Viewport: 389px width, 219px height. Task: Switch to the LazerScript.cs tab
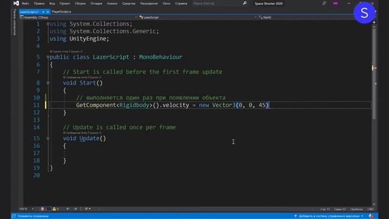coord(29,12)
